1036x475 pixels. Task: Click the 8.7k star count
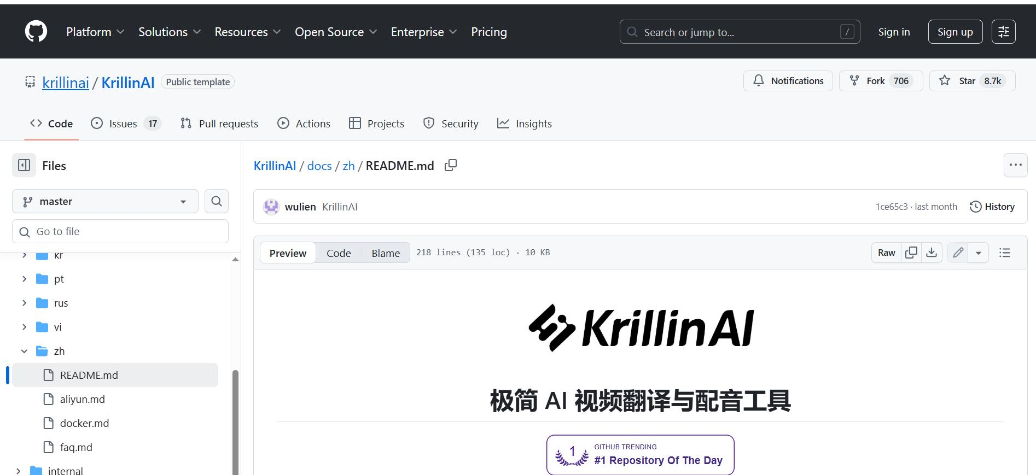point(992,81)
